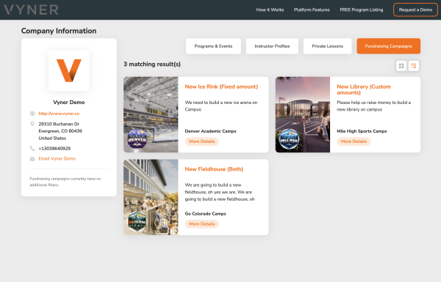Click the Email Vyner Demo link

coord(57,159)
